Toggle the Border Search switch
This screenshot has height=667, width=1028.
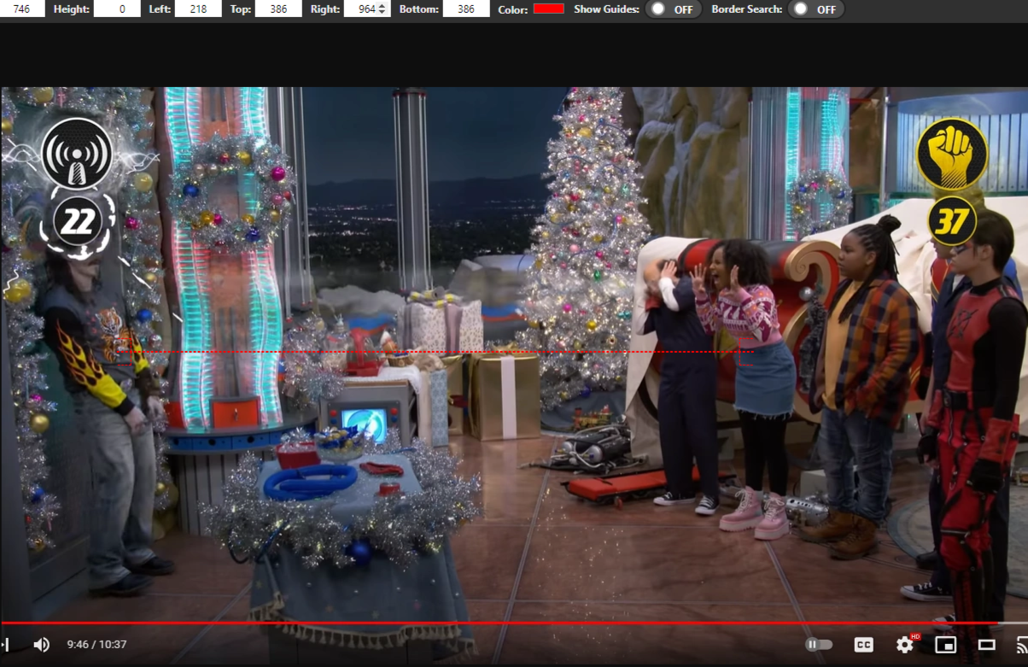click(816, 9)
